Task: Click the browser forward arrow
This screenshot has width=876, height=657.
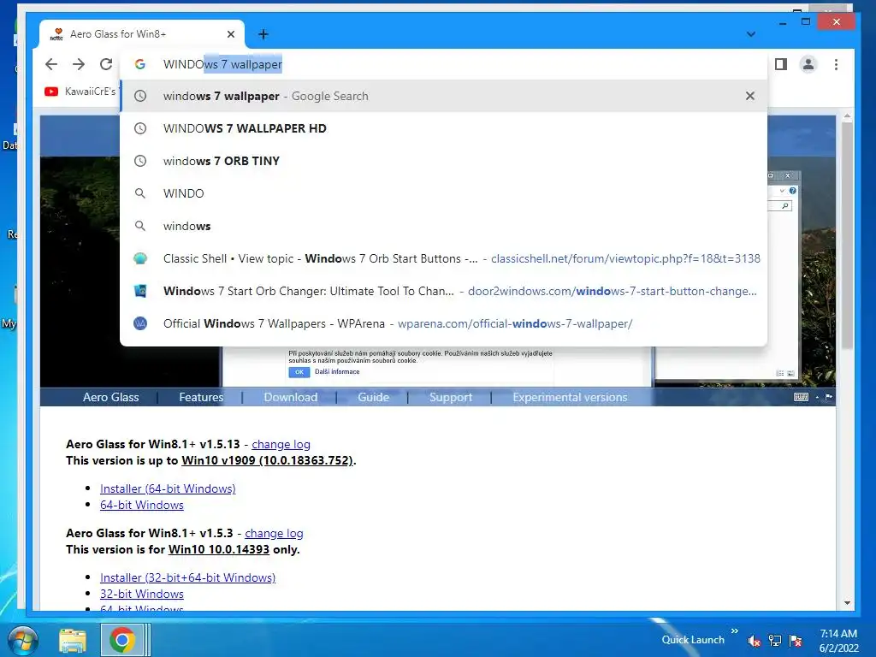Action: click(x=79, y=64)
